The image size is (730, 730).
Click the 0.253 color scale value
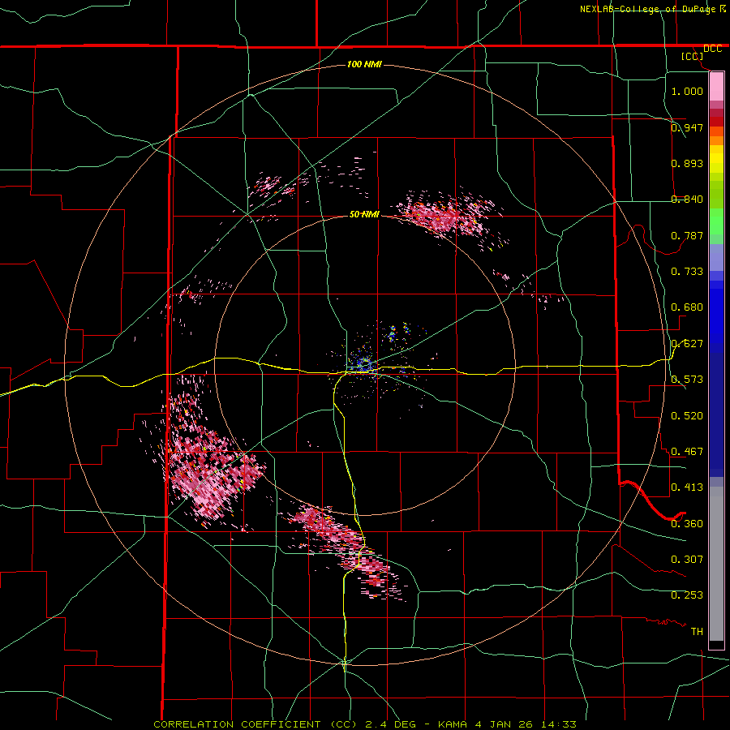pos(687,595)
